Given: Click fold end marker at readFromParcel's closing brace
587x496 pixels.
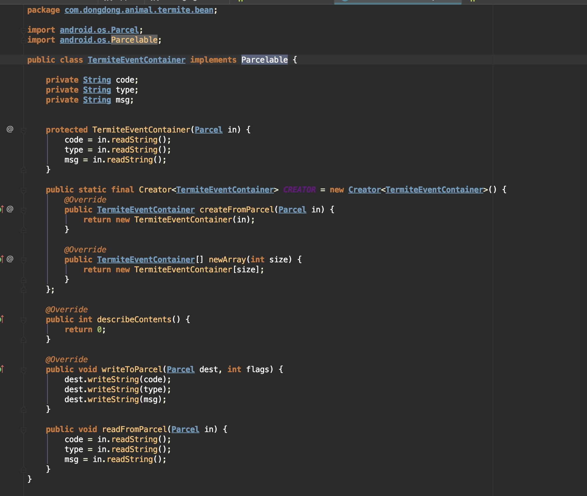Looking at the screenshot, I should tap(23, 470).
